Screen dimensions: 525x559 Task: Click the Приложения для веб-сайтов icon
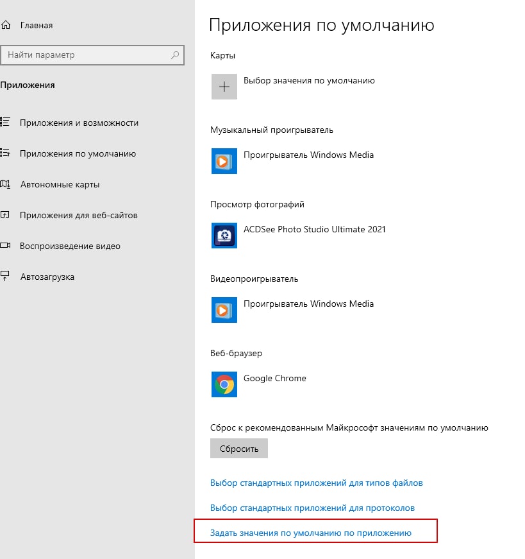[5, 214]
